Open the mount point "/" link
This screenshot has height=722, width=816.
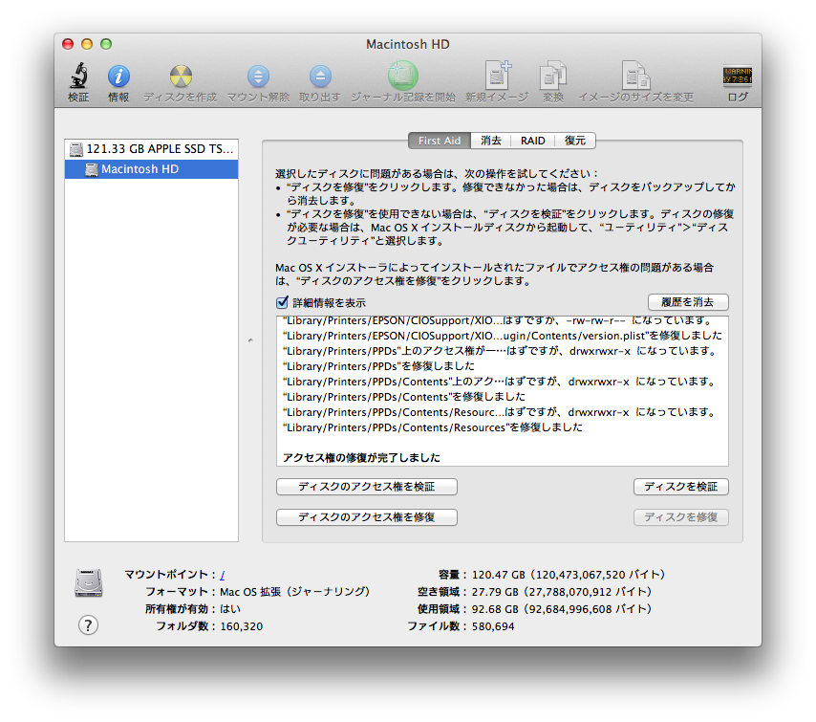click(223, 575)
